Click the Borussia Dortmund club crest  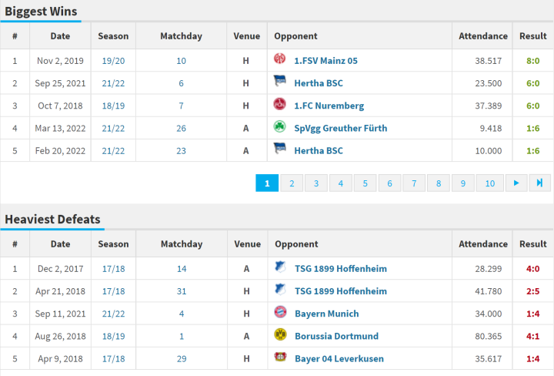pyautogui.click(x=280, y=335)
